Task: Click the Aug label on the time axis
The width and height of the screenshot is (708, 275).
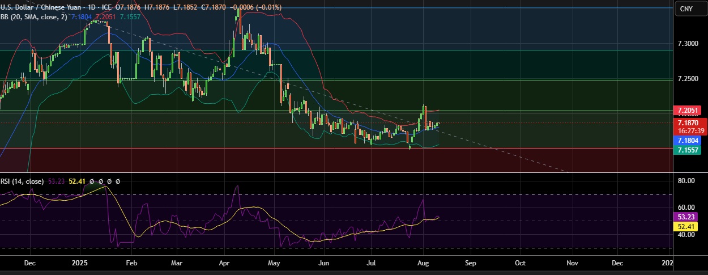Action: tap(424, 263)
